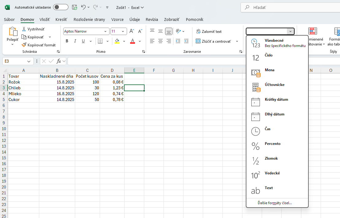This screenshot has height=218, width=340.
Task: Copy with Kopírovať button
Action: [33, 37]
